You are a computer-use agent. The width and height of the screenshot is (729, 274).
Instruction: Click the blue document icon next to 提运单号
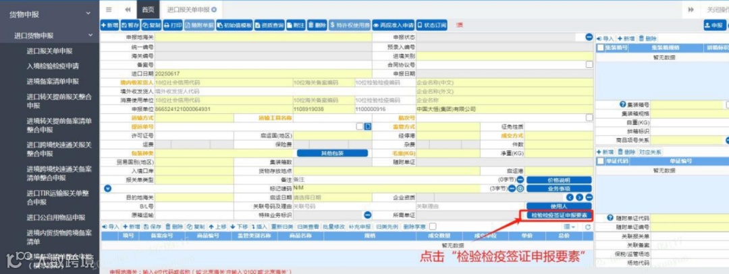tap(368, 126)
